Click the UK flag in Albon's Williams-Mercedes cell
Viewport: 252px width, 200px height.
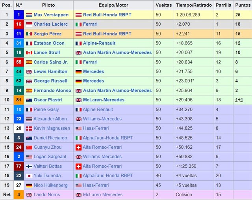click(78, 119)
